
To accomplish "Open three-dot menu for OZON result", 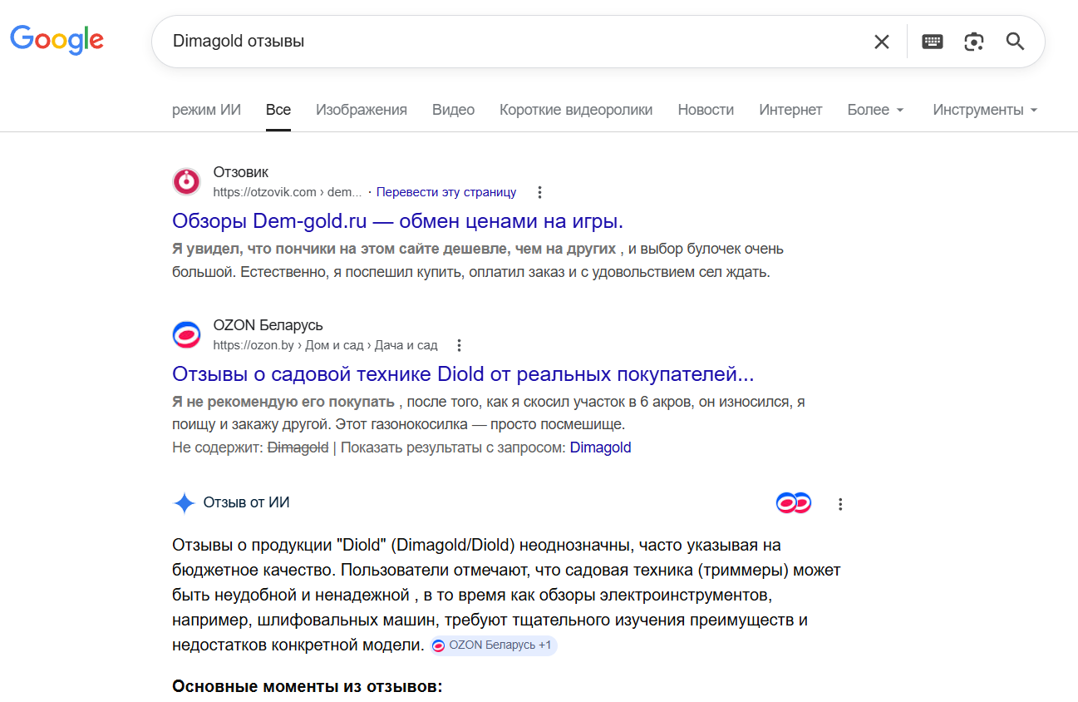I will [x=459, y=345].
